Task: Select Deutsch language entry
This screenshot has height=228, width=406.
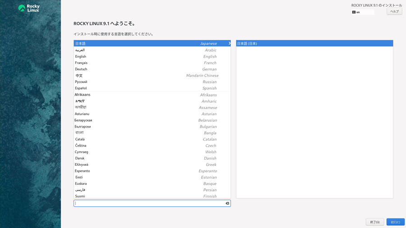Action: [152, 69]
